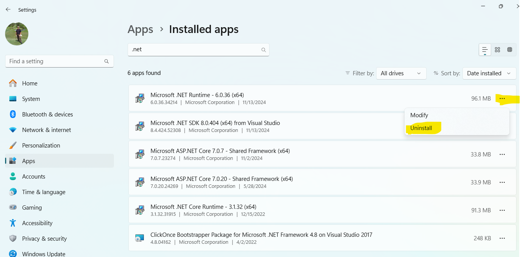The height and width of the screenshot is (257, 520).
Task: Open Privacy & security settings
Action: 60,239
